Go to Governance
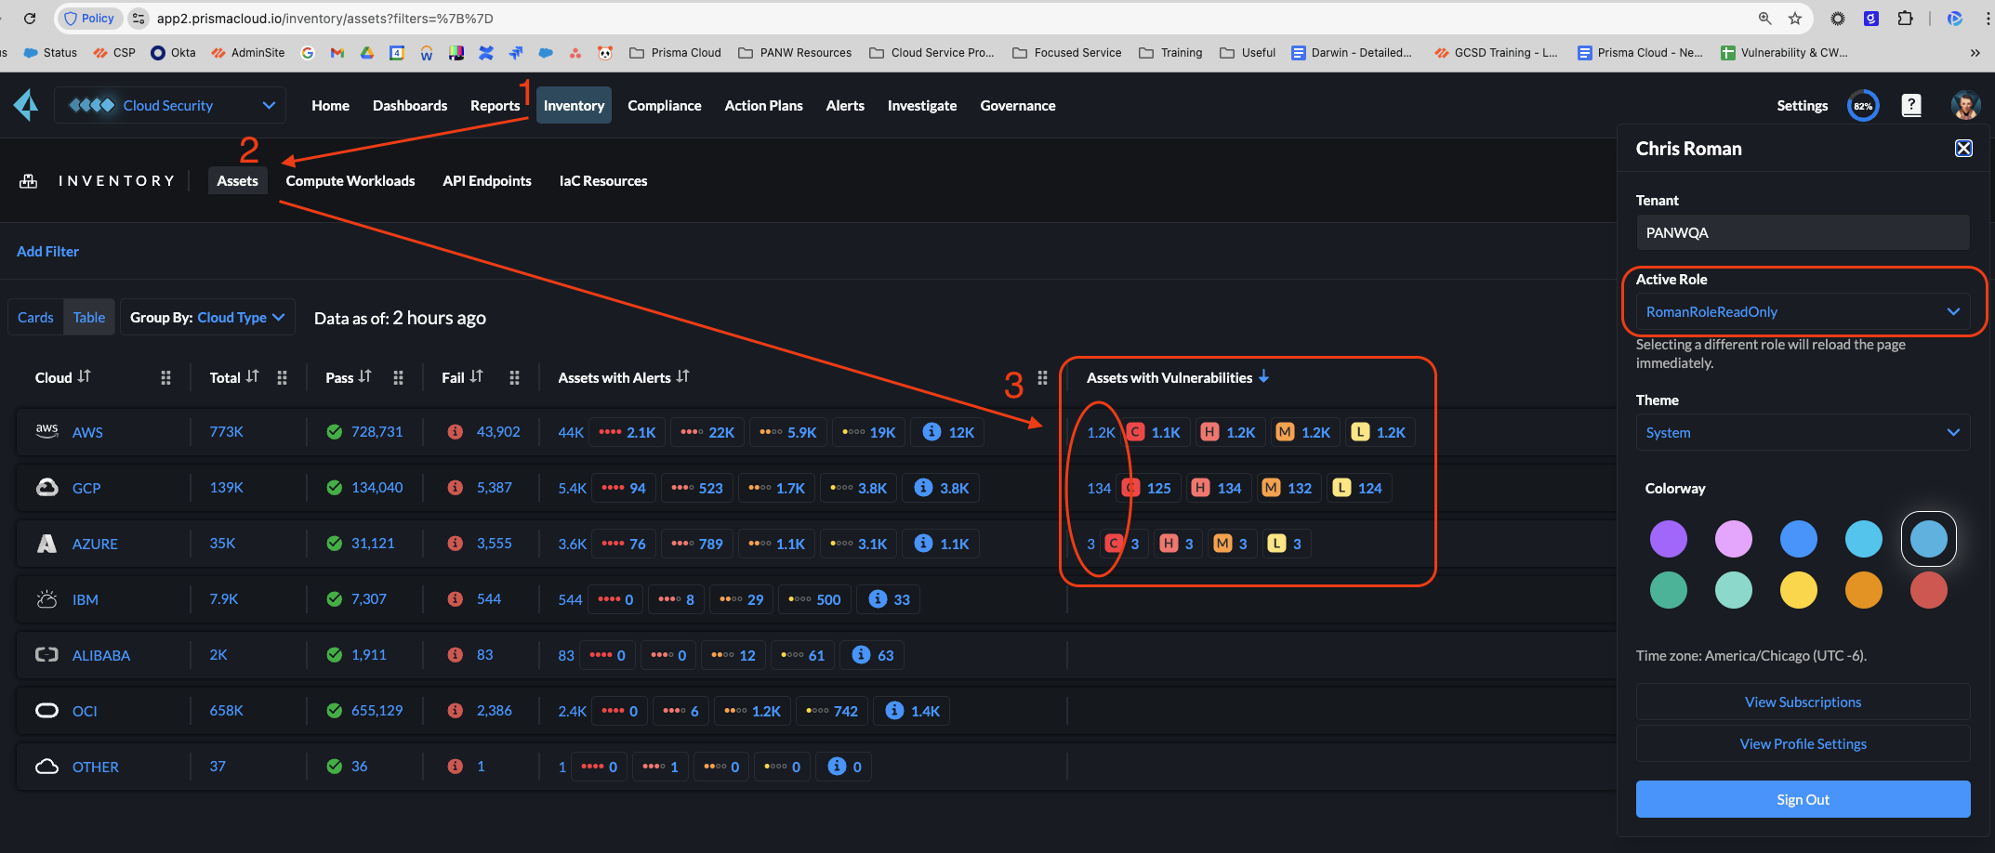This screenshot has width=1995, height=853. point(1018,105)
